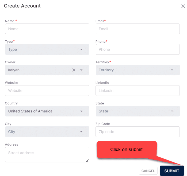Image resolution: width=187 pixels, height=176 pixels.
Task: Select the Website text field
Action: (47, 91)
